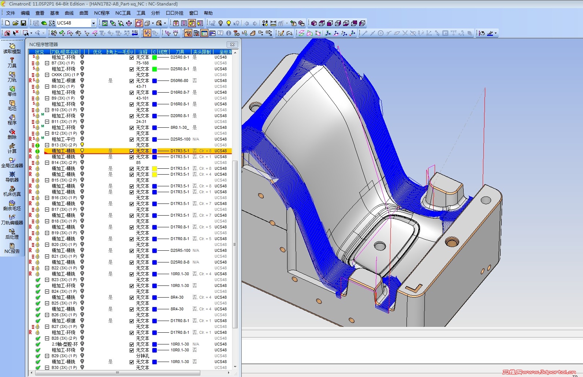Click blue color swatch on D50R6-80 row

tap(155, 81)
